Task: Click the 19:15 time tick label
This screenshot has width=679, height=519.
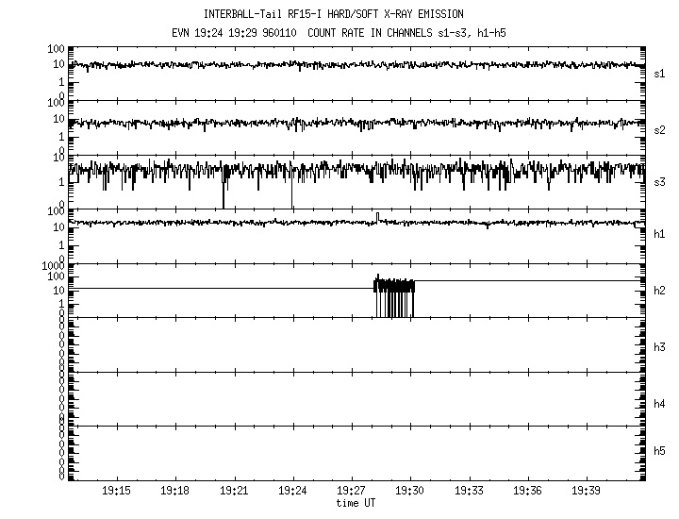Action: click(x=116, y=492)
